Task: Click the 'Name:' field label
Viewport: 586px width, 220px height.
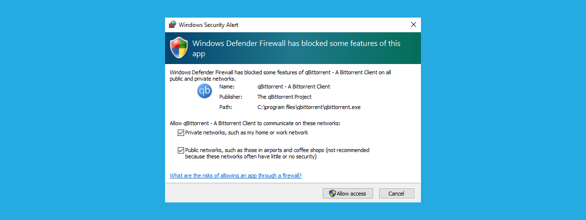Action: [228, 87]
